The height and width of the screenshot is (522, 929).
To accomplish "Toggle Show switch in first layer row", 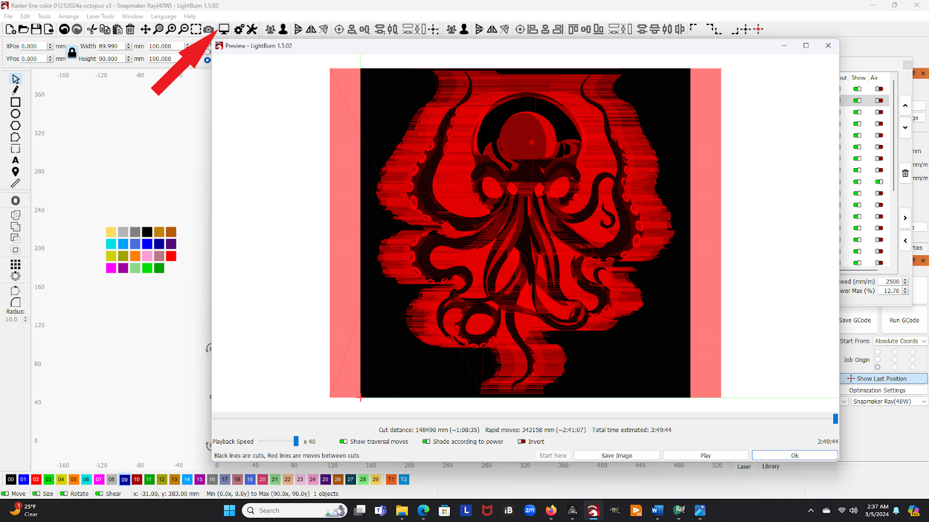I will click(x=858, y=89).
